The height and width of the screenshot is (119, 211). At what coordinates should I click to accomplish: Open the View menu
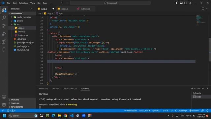[33, 3]
